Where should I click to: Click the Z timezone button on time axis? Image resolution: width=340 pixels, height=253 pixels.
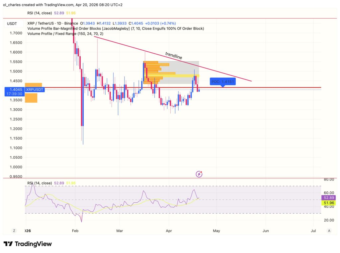pyautogui.click(x=14, y=230)
